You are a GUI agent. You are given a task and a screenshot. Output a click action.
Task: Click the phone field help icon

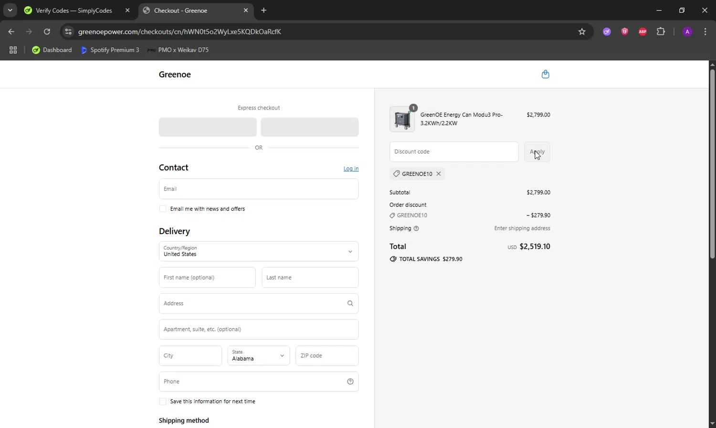point(350,381)
